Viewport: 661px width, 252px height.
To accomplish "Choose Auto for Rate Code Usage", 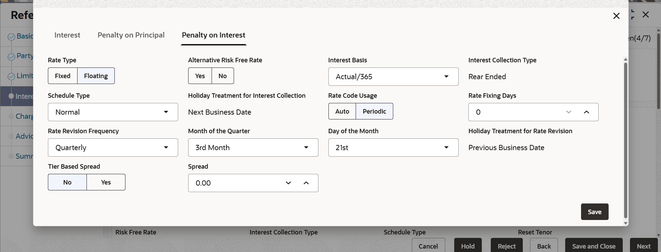I will point(342,112).
